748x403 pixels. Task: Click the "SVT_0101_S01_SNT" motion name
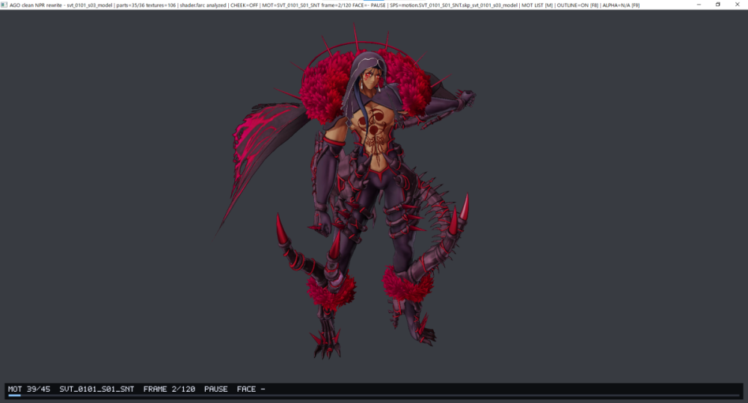[x=96, y=389]
